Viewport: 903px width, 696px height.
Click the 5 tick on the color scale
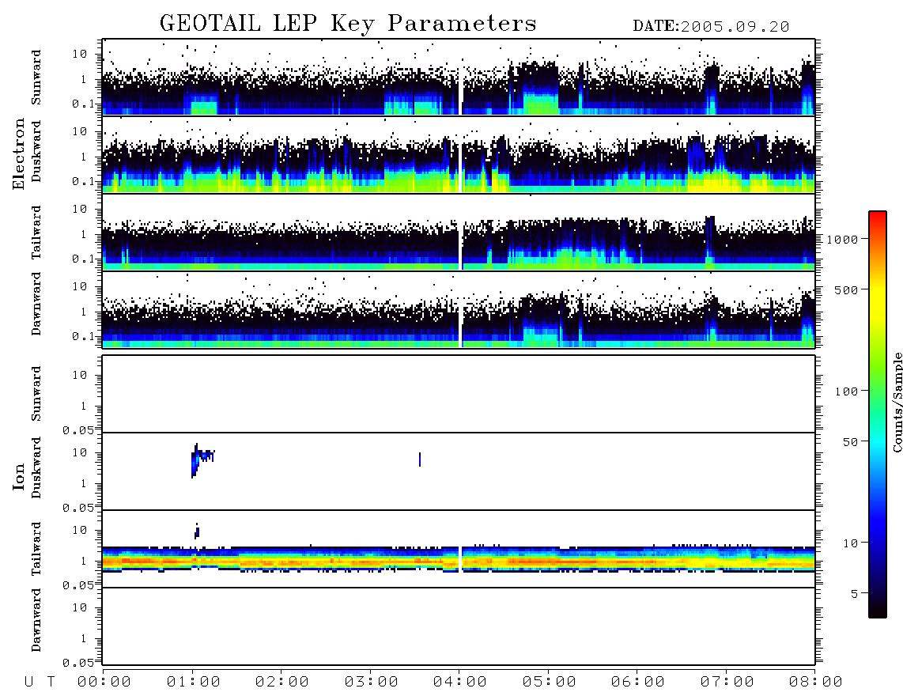855,595
